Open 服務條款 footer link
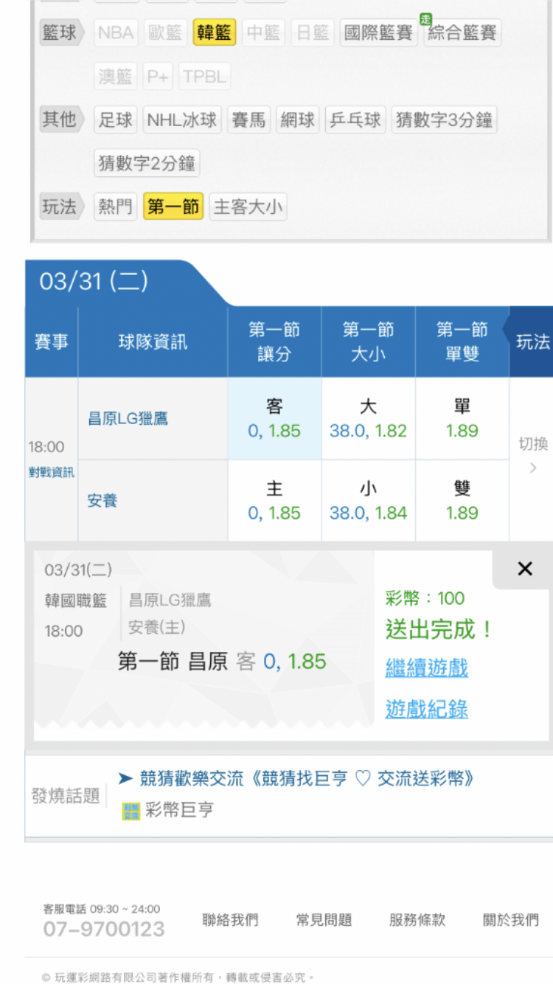Screen dimensions: 553x984 tap(417, 920)
